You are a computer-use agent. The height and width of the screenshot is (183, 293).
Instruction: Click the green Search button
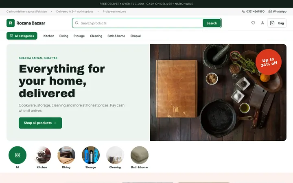(212, 23)
